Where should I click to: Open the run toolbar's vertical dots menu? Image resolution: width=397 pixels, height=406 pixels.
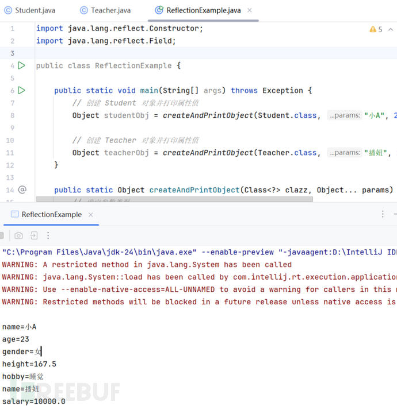tap(48, 235)
